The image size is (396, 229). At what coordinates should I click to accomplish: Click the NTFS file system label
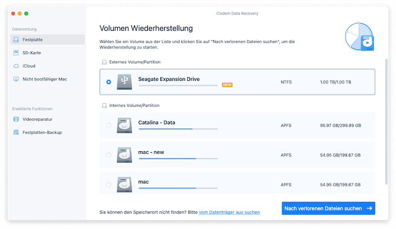(286, 82)
